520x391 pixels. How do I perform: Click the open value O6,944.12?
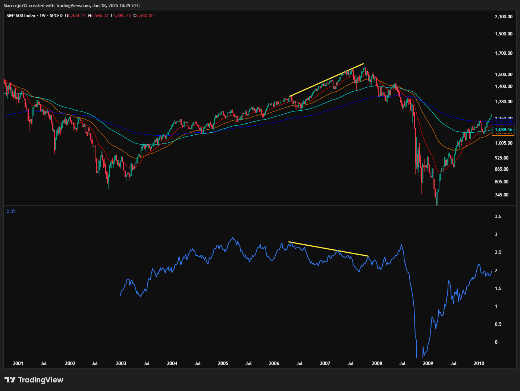(x=75, y=16)
